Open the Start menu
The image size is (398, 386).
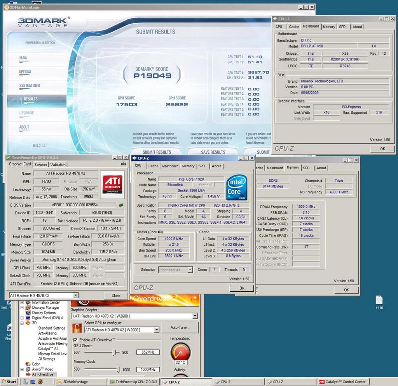tap(9, 381)
